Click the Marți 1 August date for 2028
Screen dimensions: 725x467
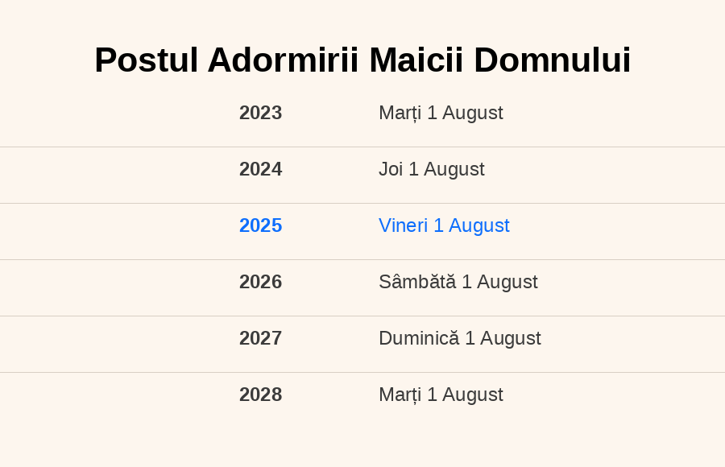[x=441, y=395]
